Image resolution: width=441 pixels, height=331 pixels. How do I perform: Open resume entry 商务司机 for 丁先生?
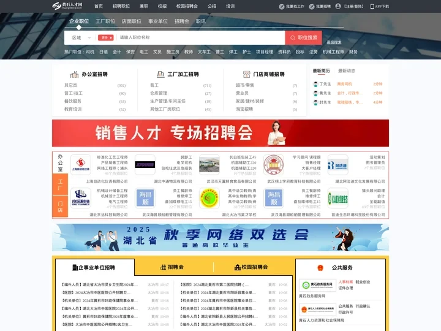(x=344, y=84)
